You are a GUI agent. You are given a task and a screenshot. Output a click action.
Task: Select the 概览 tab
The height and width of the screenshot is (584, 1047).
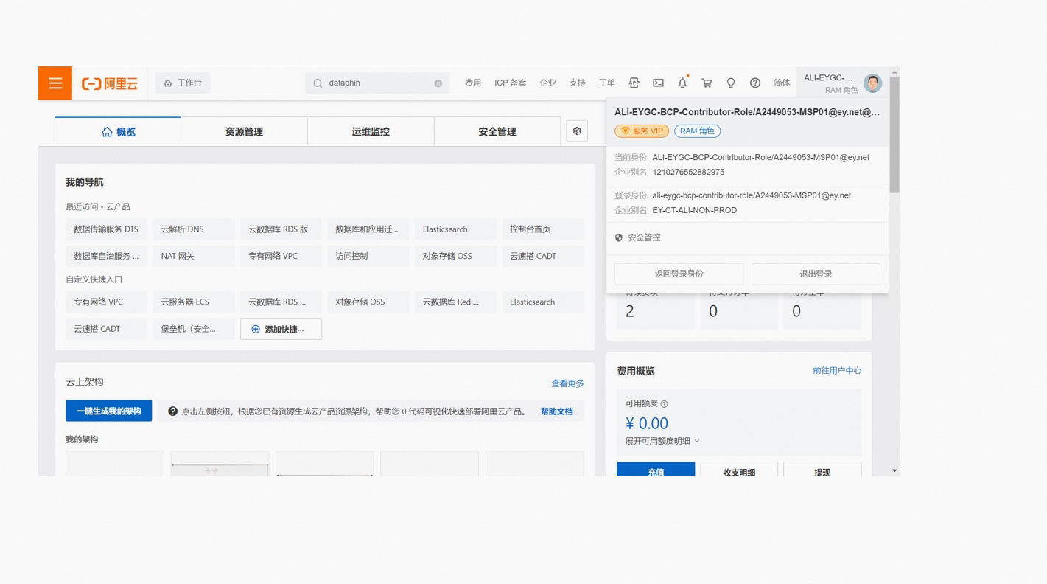(x=118, y=132)
